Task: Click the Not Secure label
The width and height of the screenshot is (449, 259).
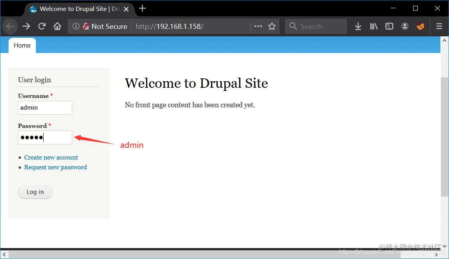Action: pyautogui.click(x=109, y=27)
